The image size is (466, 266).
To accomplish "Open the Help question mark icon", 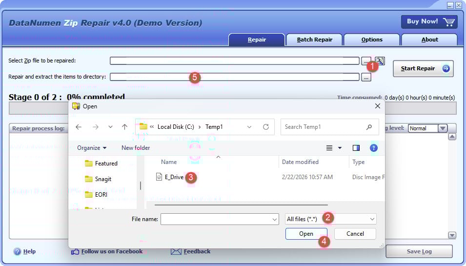I will point(17,251).
